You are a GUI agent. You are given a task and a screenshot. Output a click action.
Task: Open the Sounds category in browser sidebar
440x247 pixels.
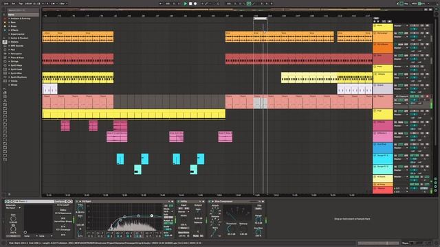tap(5, 42)
